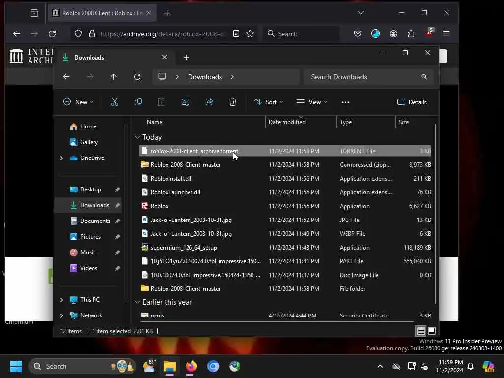Show hidden tray icons chevron
Image resolution: width=504 pixels, height=378 pixels.
coord(380,366)
